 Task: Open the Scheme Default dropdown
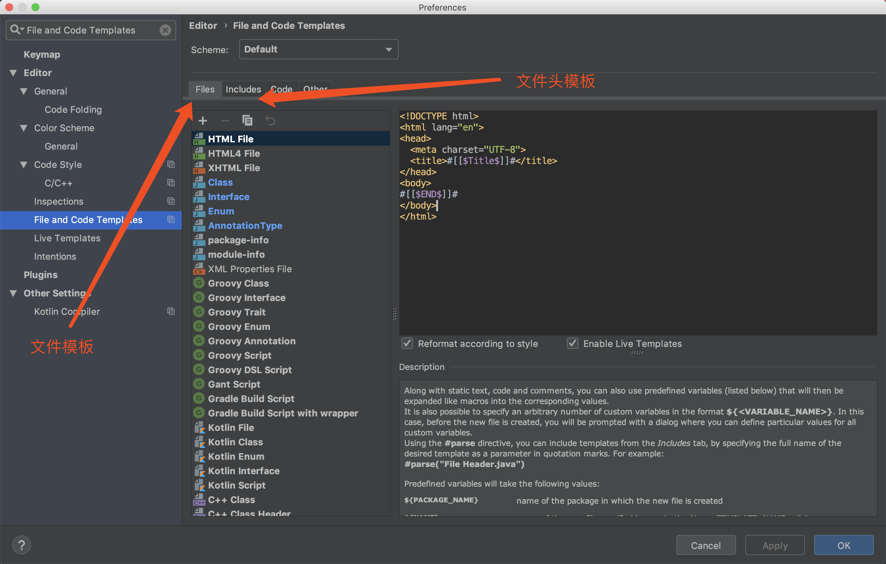pyautogui.click(x=319, y=49)
